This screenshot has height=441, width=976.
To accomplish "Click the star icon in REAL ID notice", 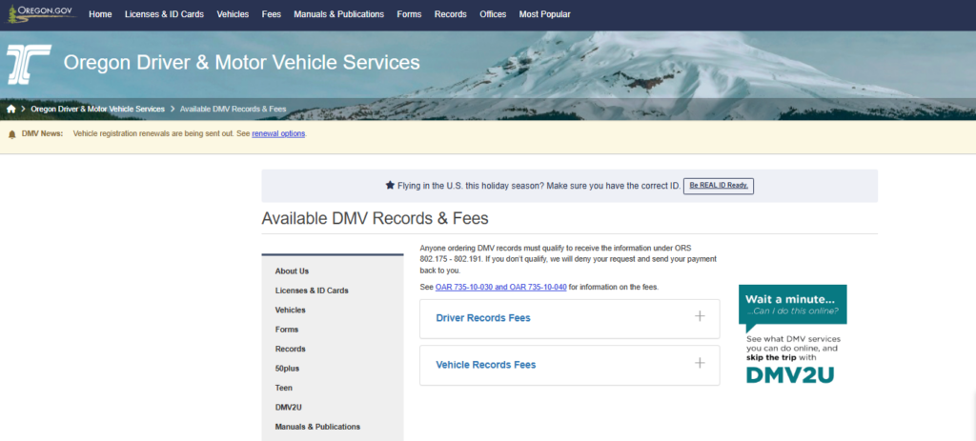I will point(390,186).
